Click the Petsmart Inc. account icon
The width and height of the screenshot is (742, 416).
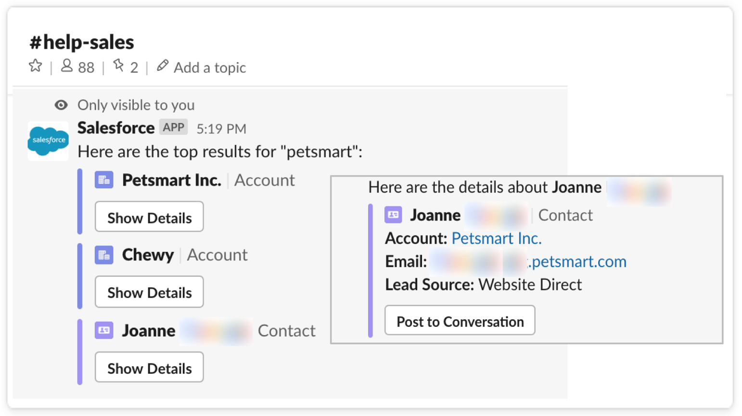pos(104,180)
